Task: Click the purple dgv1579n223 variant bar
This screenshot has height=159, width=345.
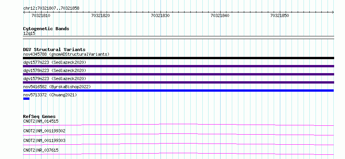Action: (178, 82)
